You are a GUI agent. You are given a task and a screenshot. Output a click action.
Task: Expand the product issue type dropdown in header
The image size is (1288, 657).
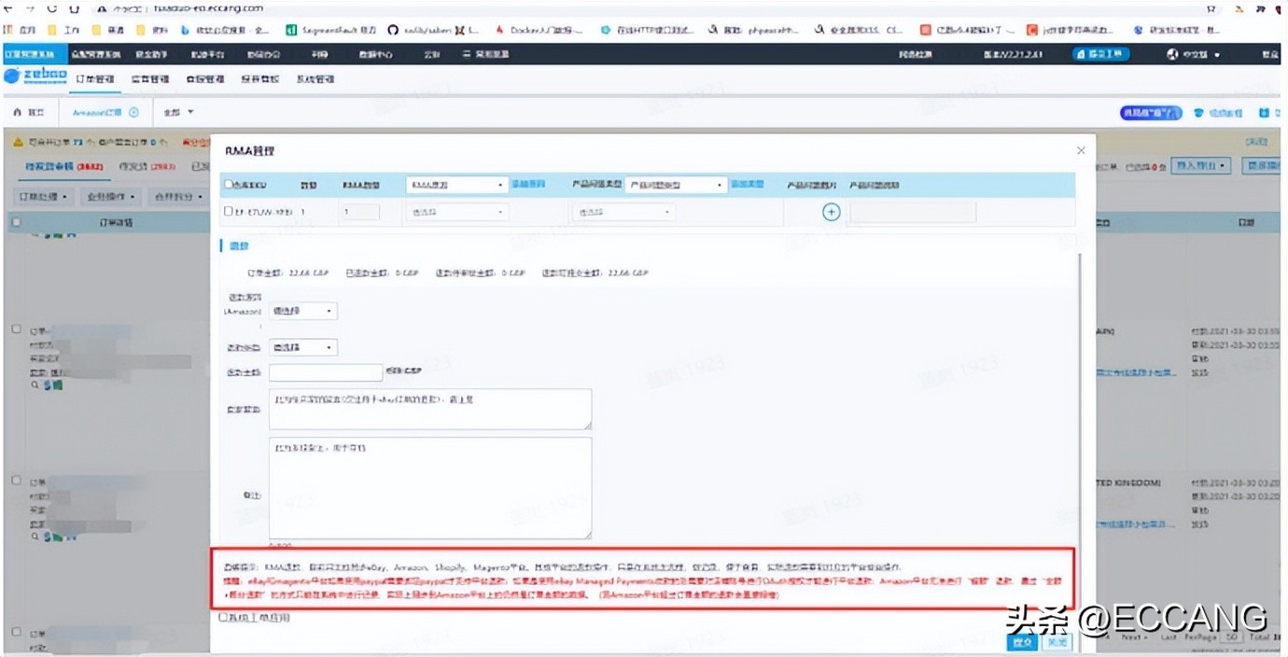click(x=676, y=185)
